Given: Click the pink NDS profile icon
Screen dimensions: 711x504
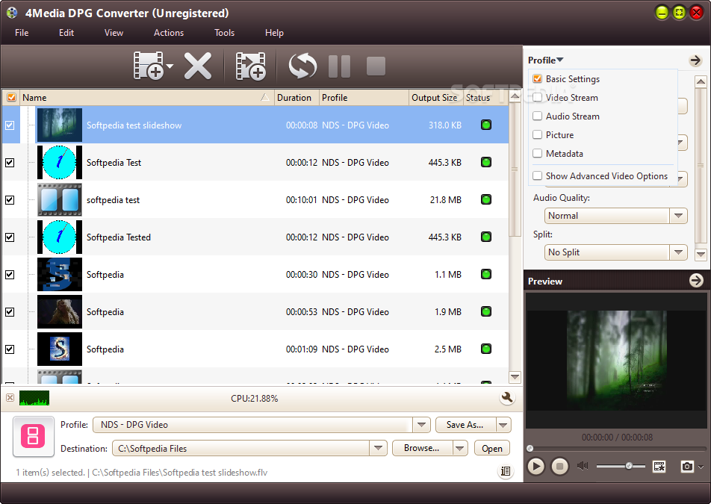Looking at the screenshot, I should (x=33, y=436).
